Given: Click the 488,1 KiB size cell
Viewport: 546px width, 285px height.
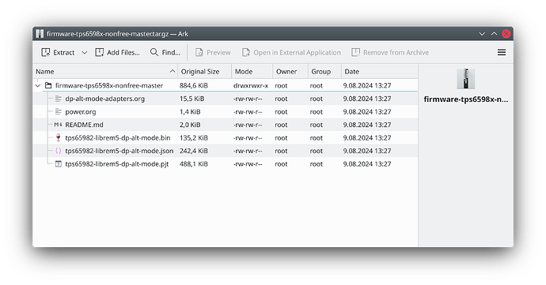Looking at the screenshot, I should pyautogui.click(x=194, y=164).
